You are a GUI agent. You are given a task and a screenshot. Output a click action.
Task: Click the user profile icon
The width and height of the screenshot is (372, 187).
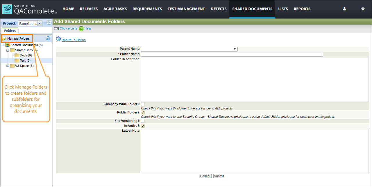click(x=344, y=9)
